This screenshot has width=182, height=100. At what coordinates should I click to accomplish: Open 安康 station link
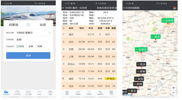point(71,49)
